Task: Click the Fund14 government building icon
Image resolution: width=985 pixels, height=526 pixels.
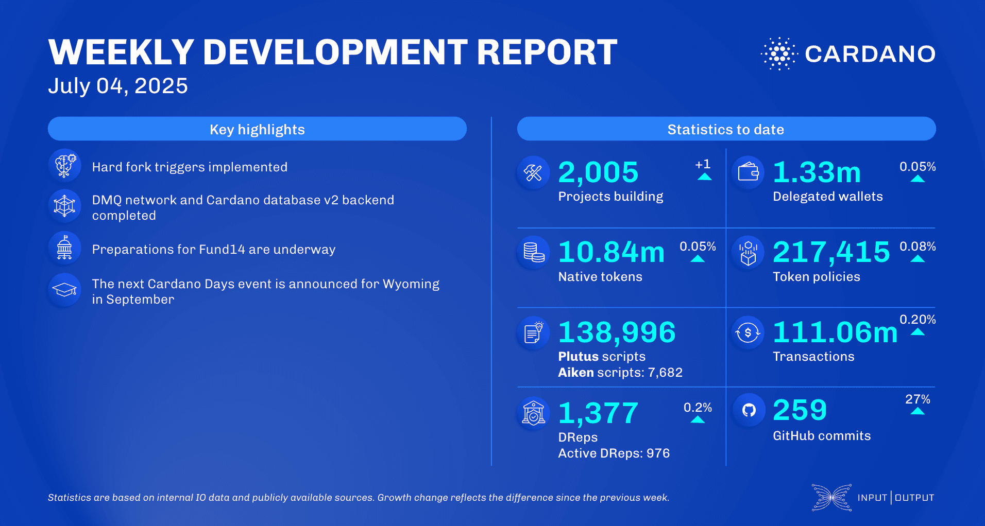Action: [64, 248]
